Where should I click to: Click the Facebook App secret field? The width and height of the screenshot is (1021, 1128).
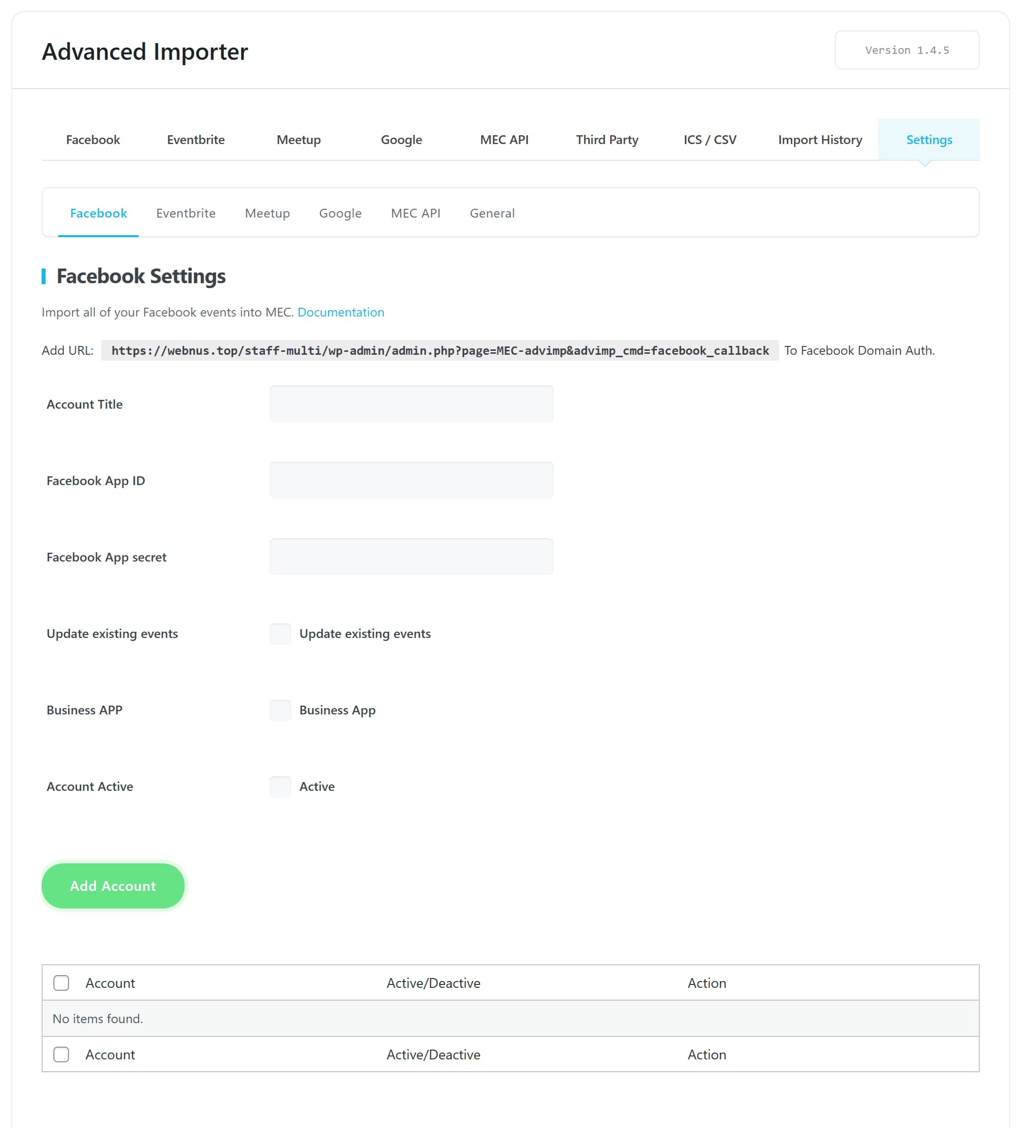tap(411, 557)
